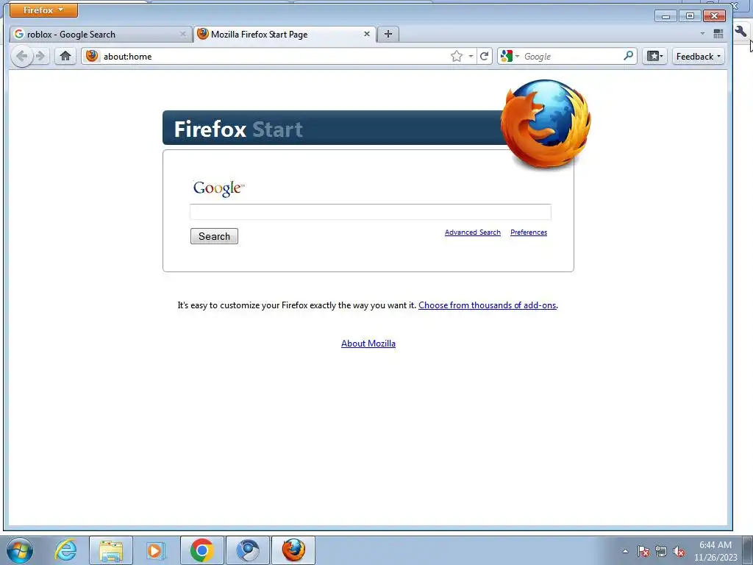The image size is (753, 565).
Task: Open the Windows Start menu orb
Action: point(20,550)
